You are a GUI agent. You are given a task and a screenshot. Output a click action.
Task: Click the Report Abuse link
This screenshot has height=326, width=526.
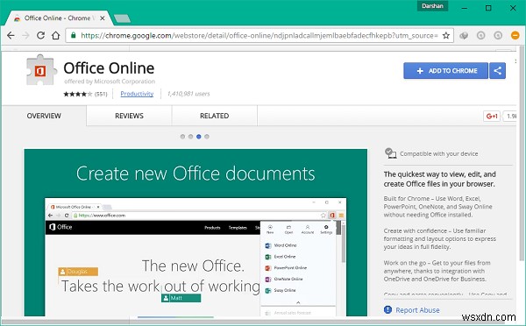417,310
